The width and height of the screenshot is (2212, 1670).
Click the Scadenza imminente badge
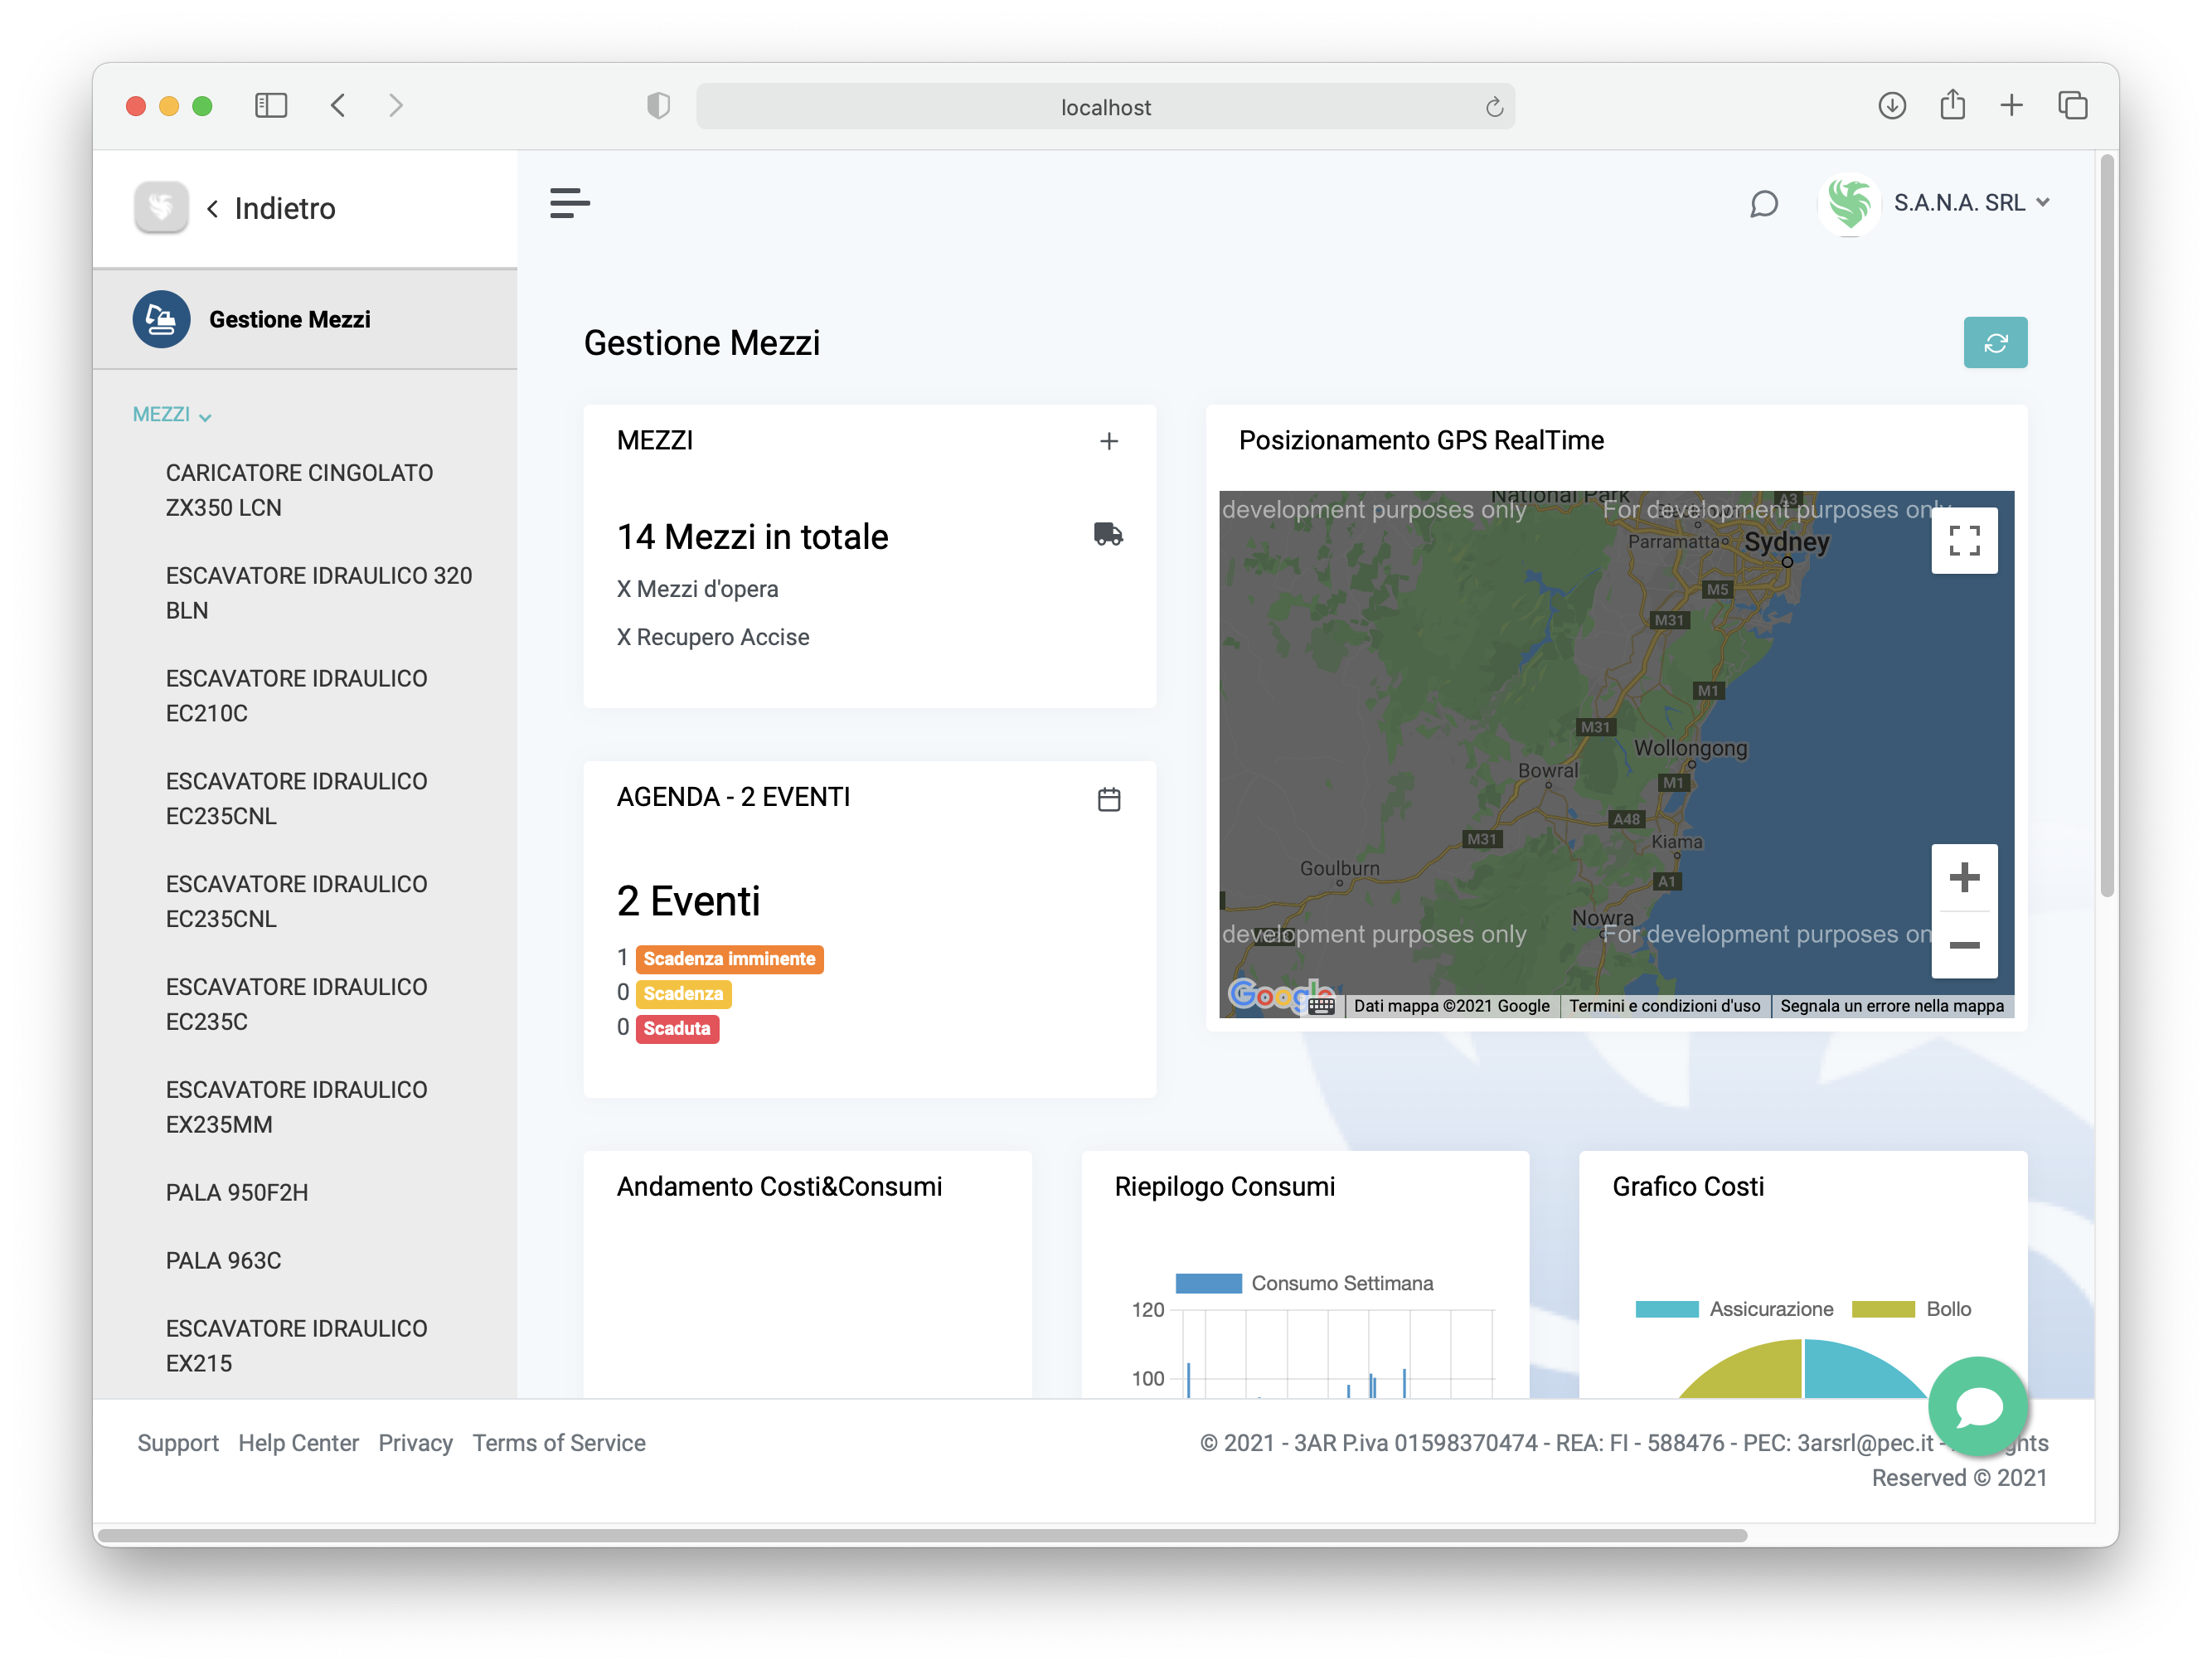[x=729, y=958]
